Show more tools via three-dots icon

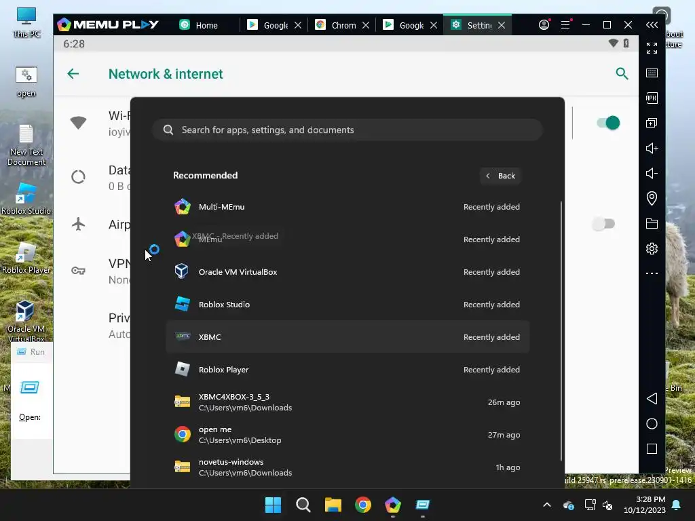(652, 273)
